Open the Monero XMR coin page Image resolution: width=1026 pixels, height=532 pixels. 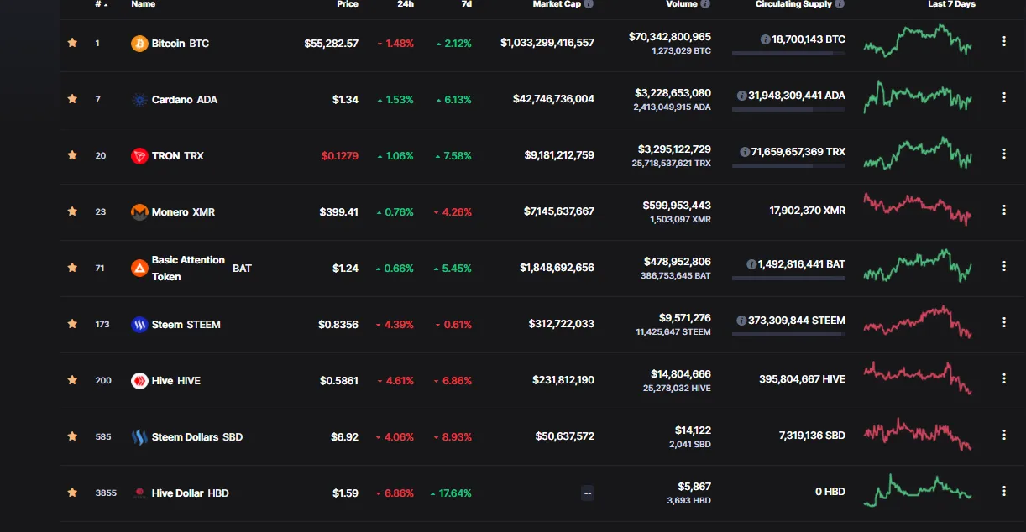click(x=184, y=212)
